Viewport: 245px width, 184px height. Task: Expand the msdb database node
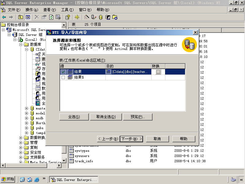tap(26, 118)
